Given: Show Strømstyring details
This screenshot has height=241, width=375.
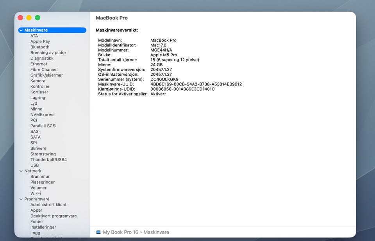Looking at the screenshot, I should [x=43, y=154].
